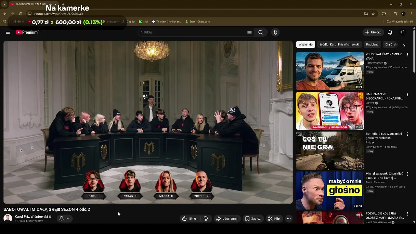Click the '5,37 mln subskrybentów' text
The height and width of the screenshot is (234, 416).
click(29, 221)
